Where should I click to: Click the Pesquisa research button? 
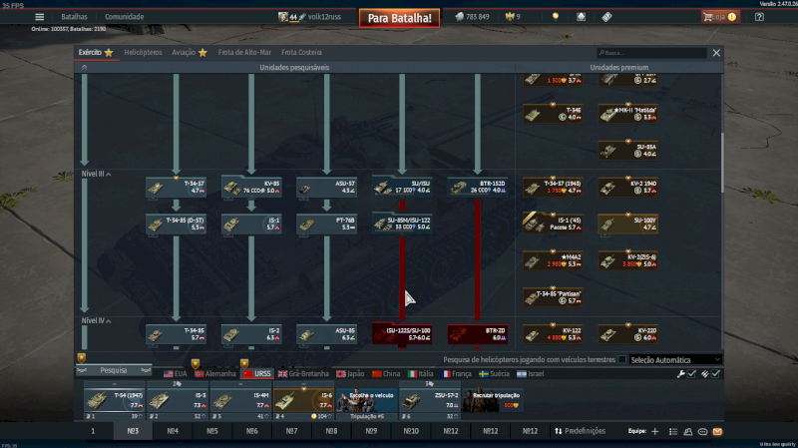(114, 370)
